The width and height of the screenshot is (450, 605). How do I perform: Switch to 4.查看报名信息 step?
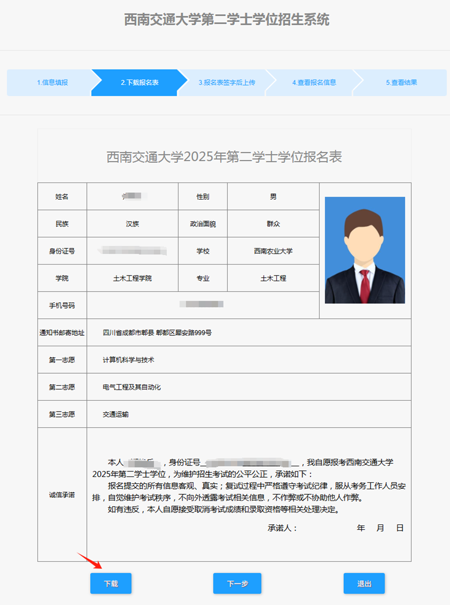pos(314,83)
